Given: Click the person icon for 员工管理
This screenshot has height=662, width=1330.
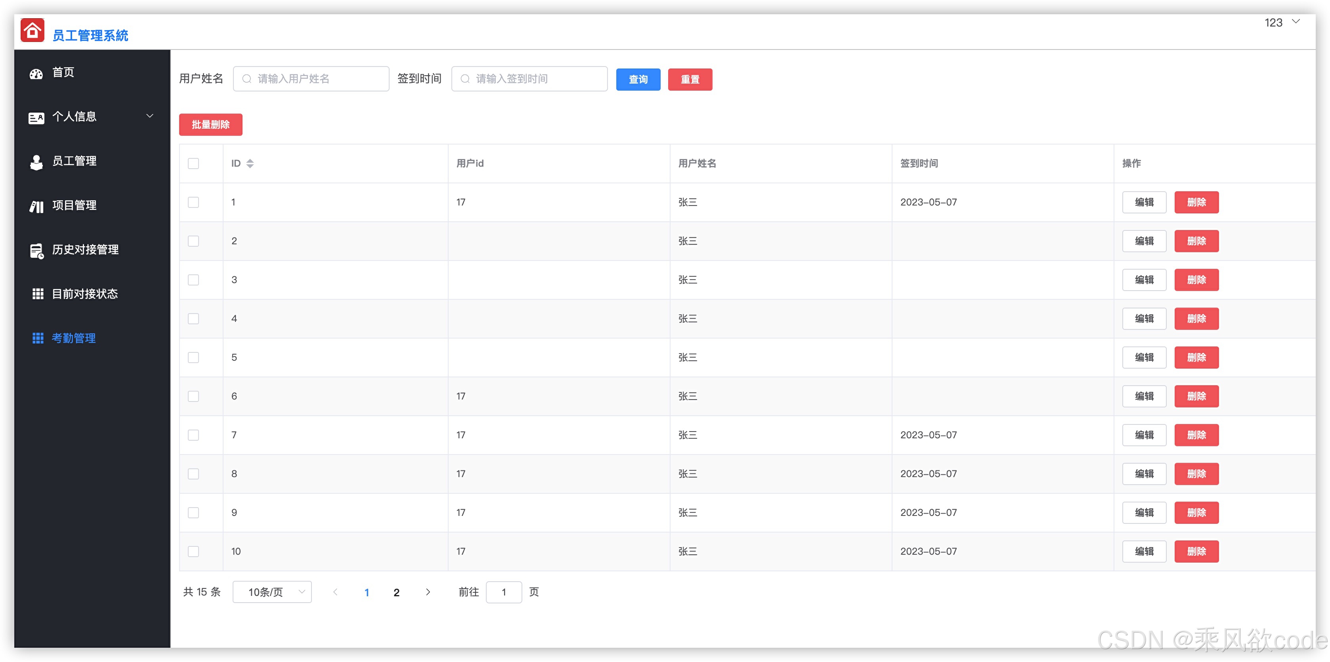Looking at the screenshot, I should (x=36, y=162).
